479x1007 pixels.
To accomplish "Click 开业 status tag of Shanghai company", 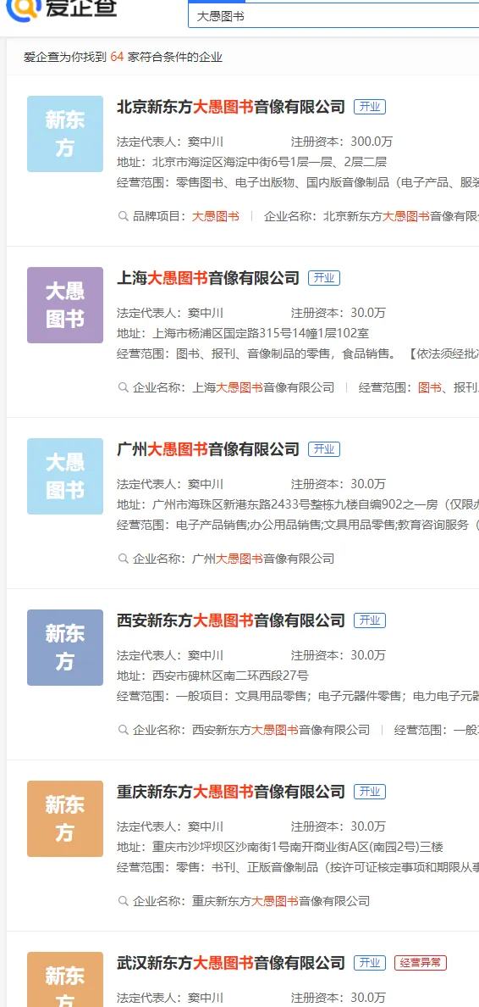I will [324, 278].
